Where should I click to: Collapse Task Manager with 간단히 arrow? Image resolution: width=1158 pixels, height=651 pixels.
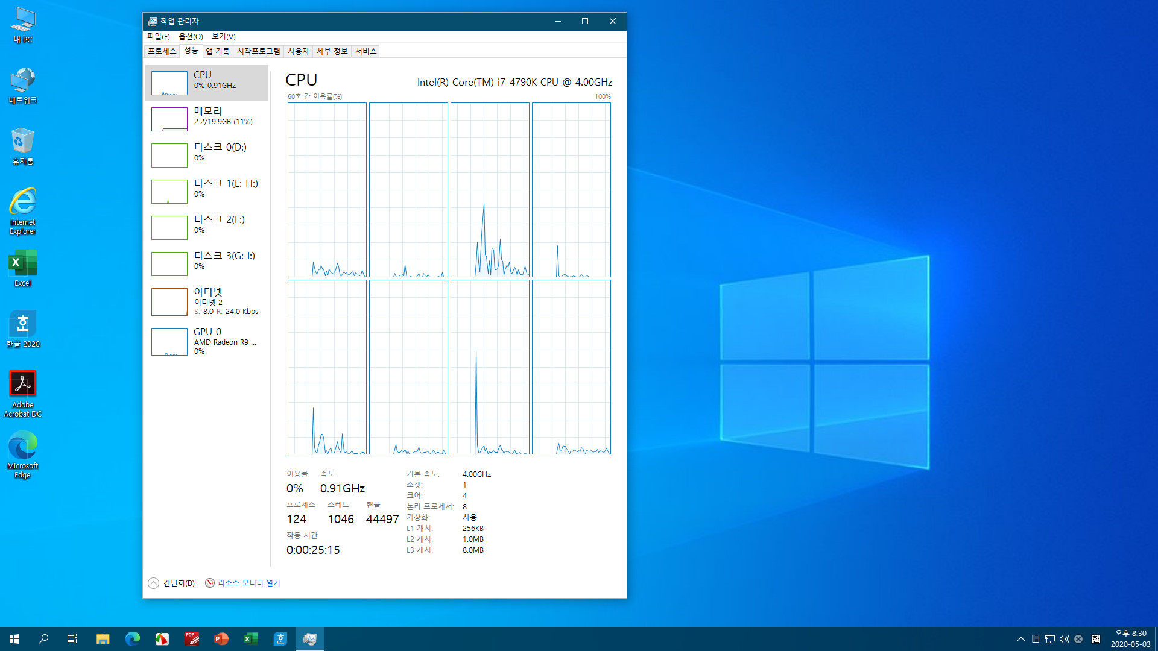tap(154, 583)
